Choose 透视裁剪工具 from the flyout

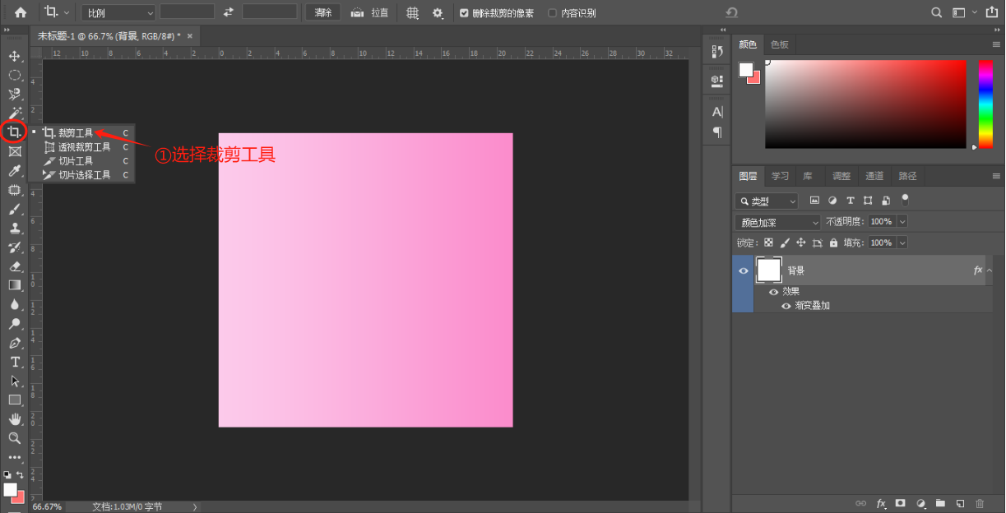83,147
